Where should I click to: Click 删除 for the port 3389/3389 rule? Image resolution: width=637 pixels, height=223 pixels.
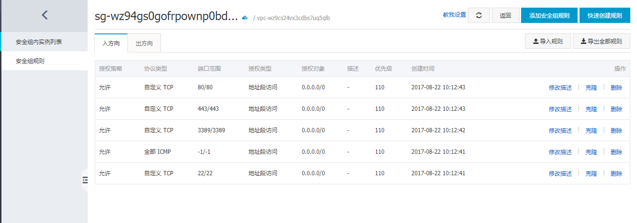click(x=616, y=131)
